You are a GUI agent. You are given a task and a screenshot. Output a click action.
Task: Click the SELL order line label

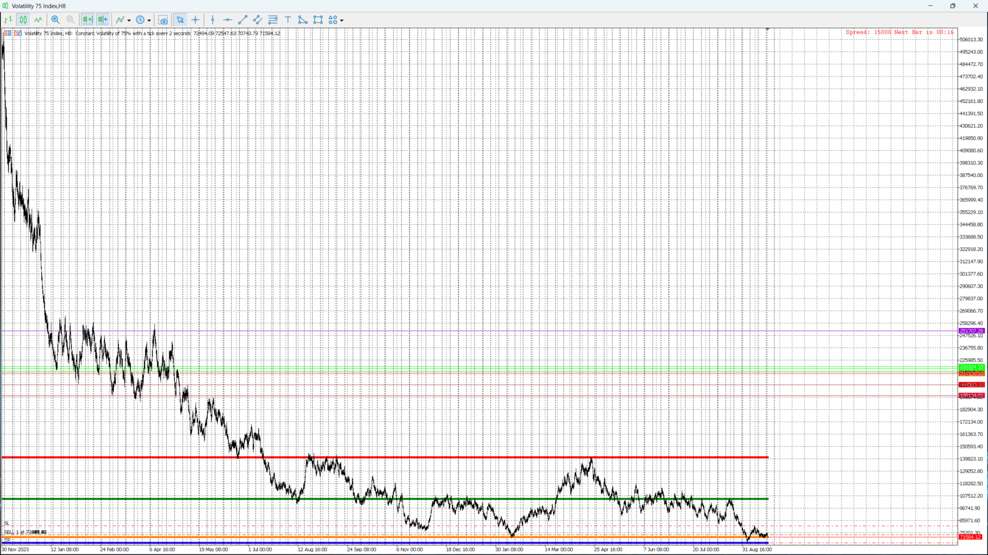click(x=25, y=532)
